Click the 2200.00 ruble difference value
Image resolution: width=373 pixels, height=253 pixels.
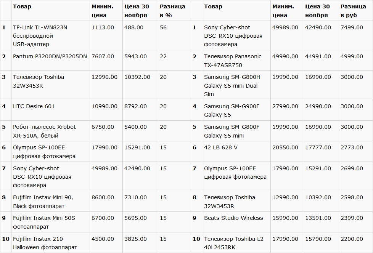[x=352, y=239]
